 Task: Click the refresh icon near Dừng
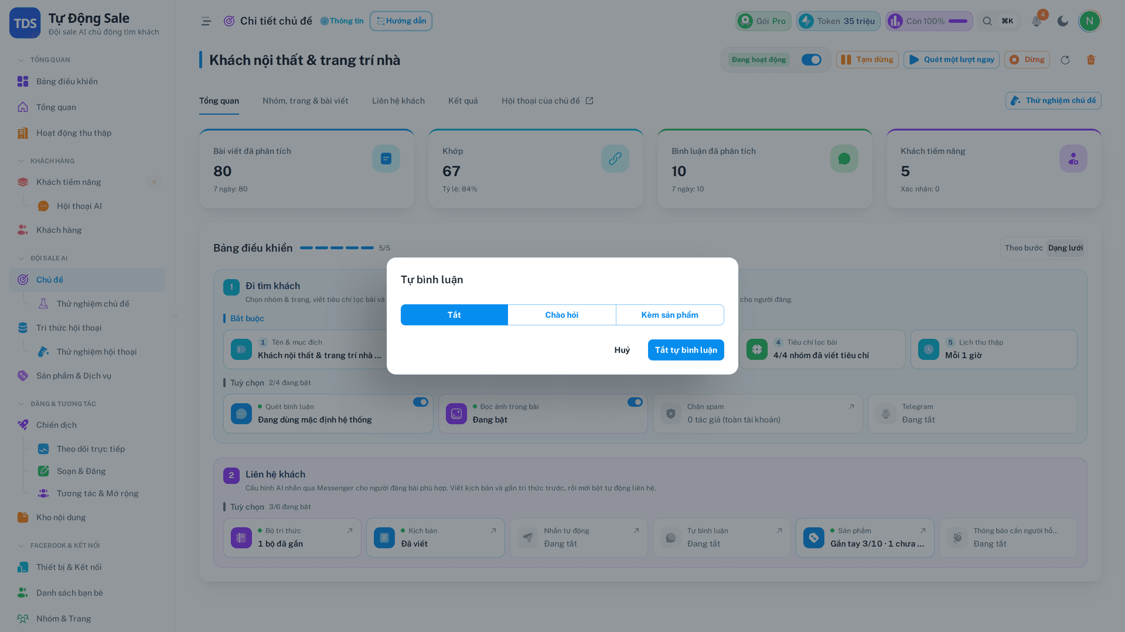[1065, 60]
